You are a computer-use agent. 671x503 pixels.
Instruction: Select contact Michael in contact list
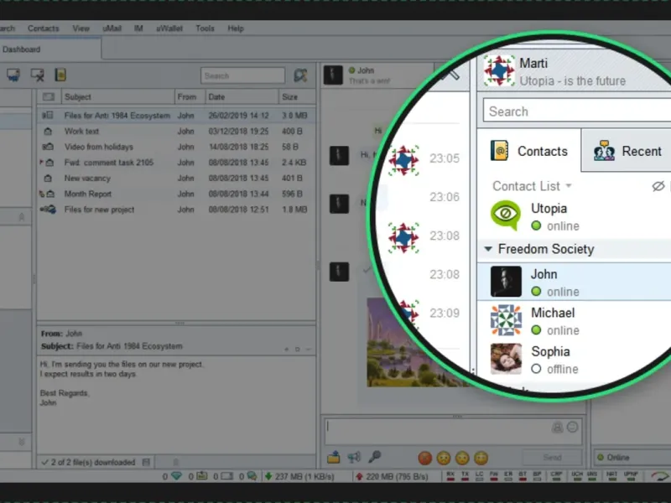coord(574,321)
